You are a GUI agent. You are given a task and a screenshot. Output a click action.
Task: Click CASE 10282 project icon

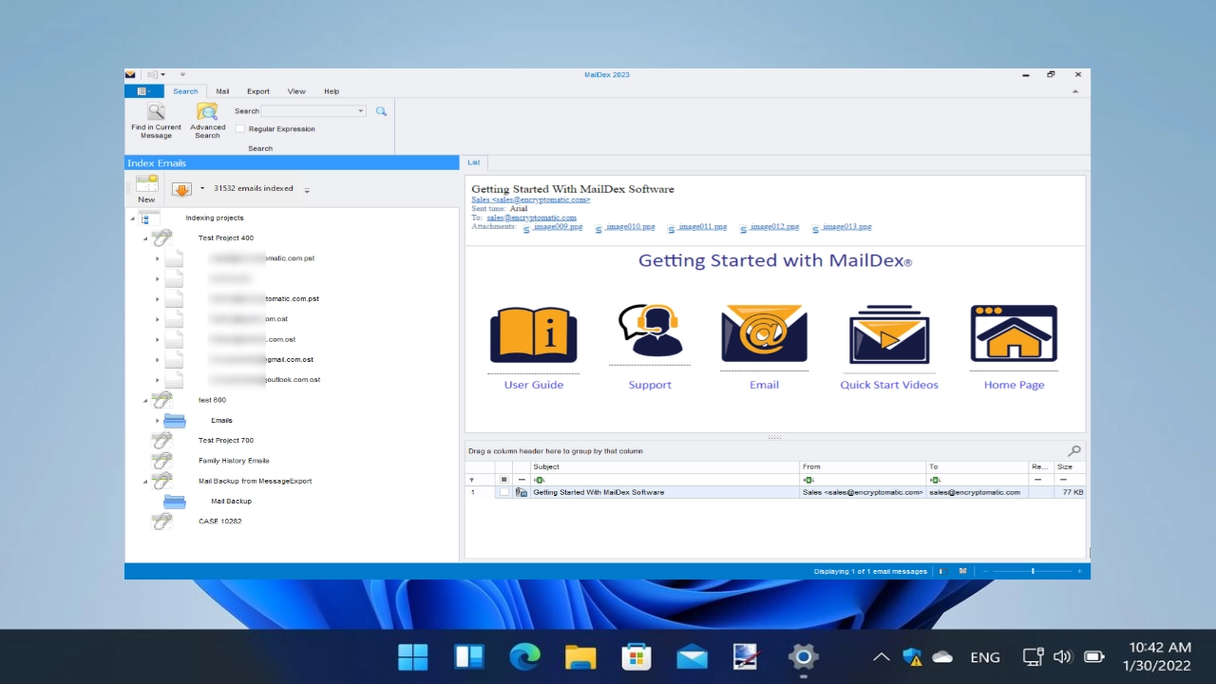click(162, 521)
